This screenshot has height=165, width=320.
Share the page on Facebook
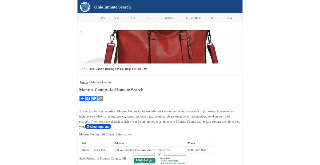[88, 98]
